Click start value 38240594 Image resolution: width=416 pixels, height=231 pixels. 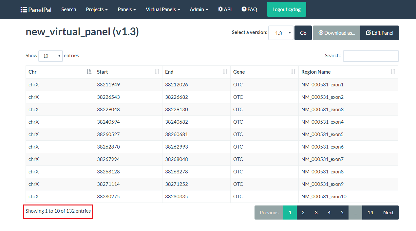pos(108,122)
